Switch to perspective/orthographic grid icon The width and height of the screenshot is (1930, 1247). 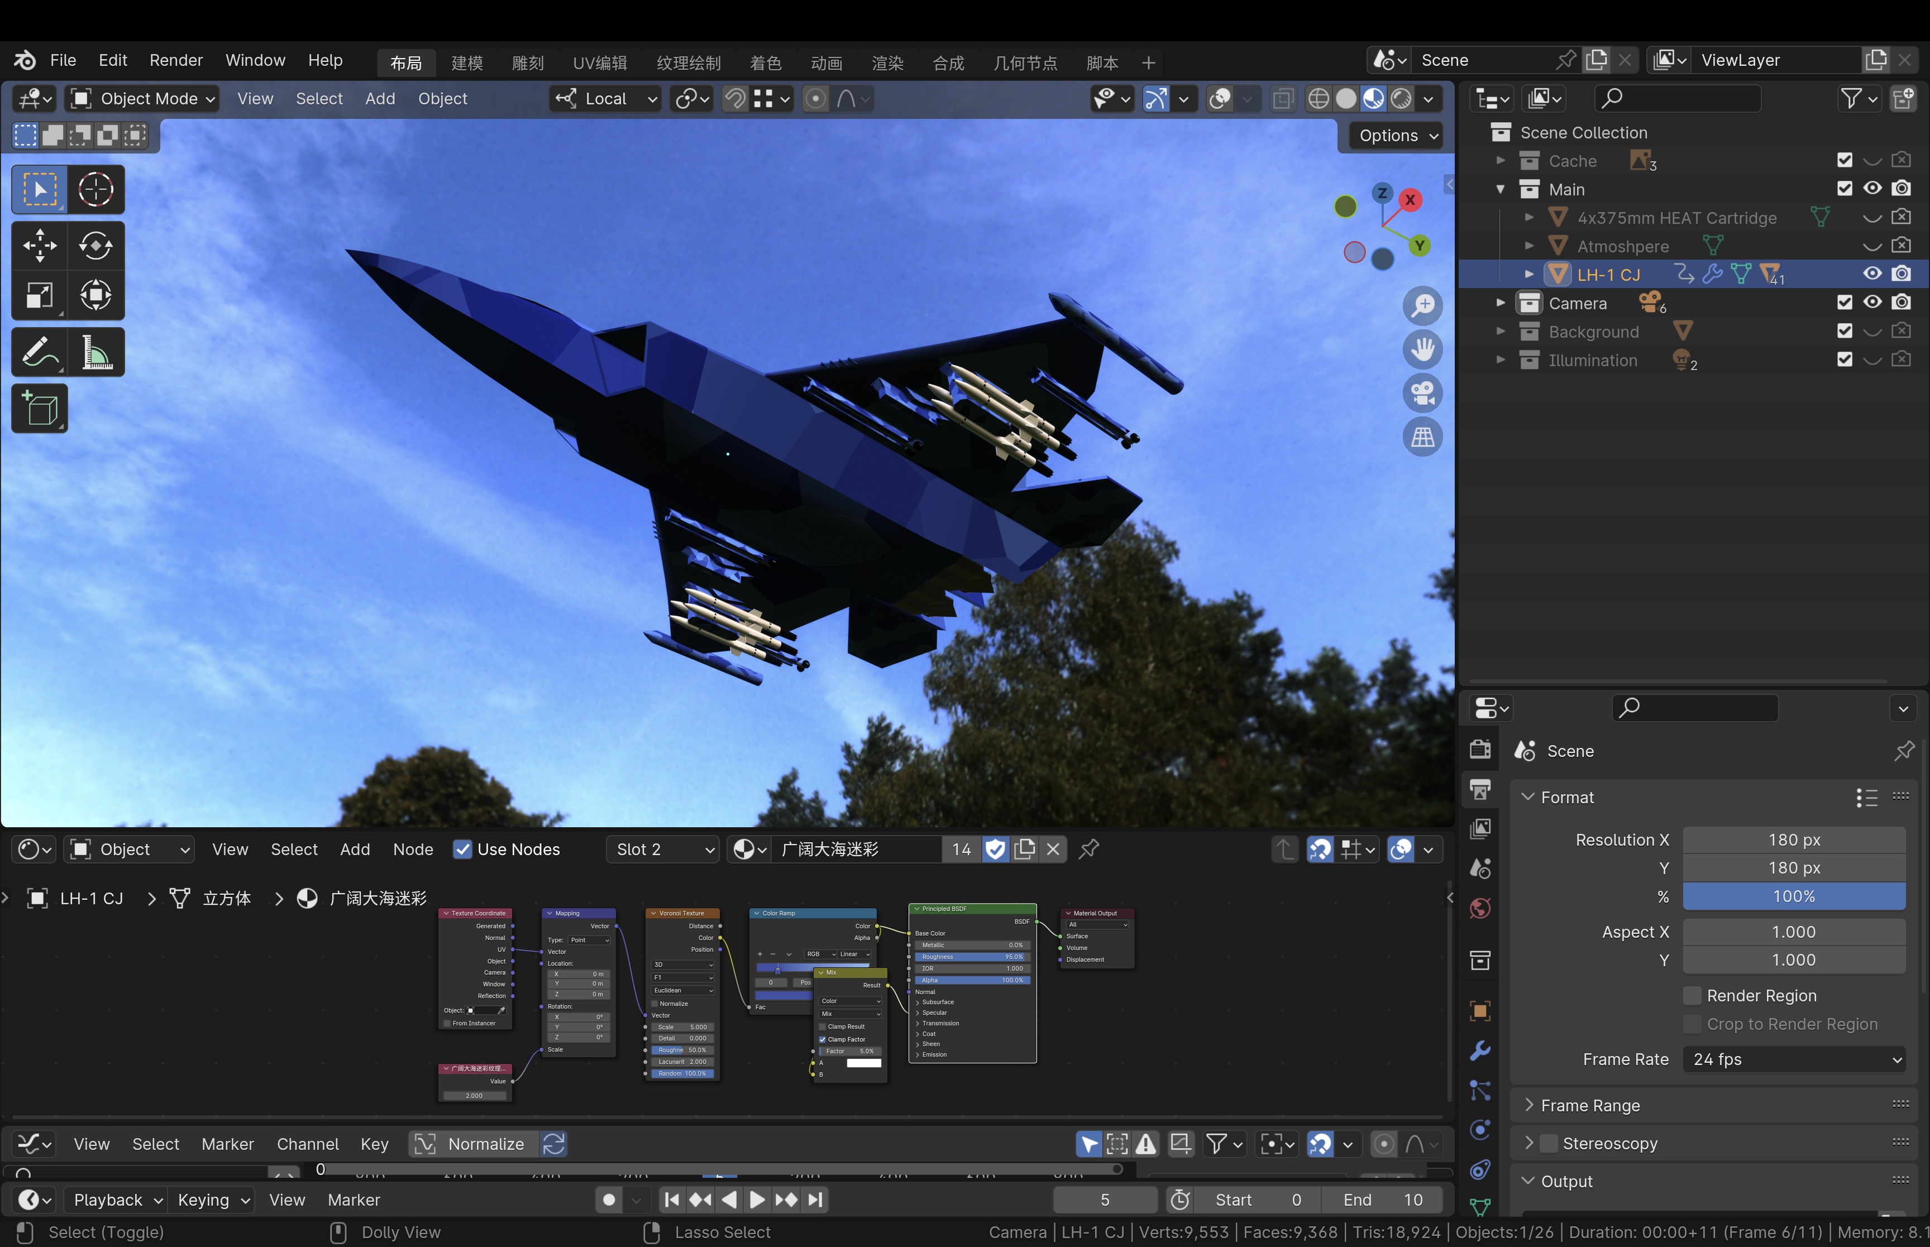pos(1422,437)
